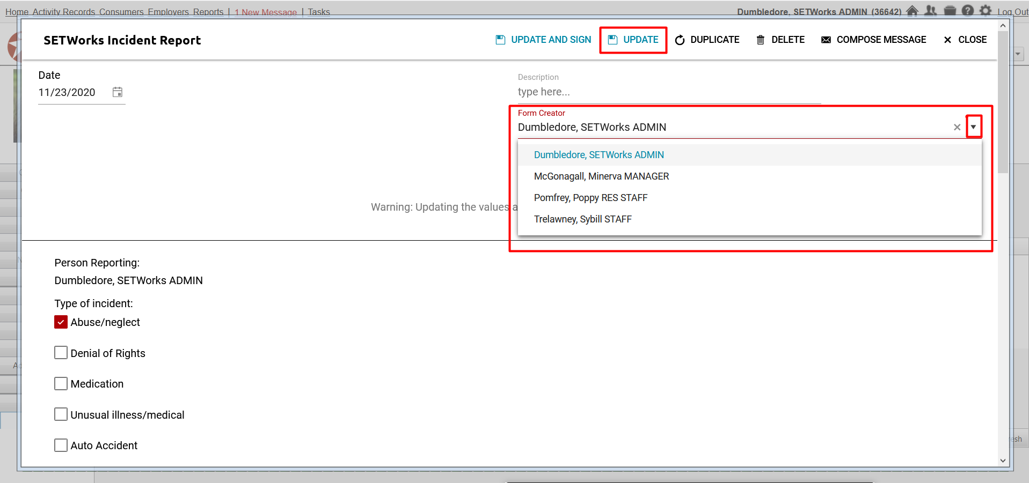The width and height of the screenshot is (1029, 483).
Task: Click the scroll-down arrow of the dialog
Action: [x=1003, y=460]
